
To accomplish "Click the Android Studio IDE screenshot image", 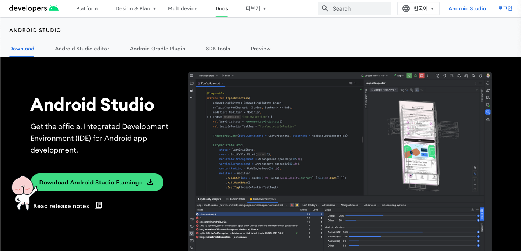I will click(x=339, y=161).
